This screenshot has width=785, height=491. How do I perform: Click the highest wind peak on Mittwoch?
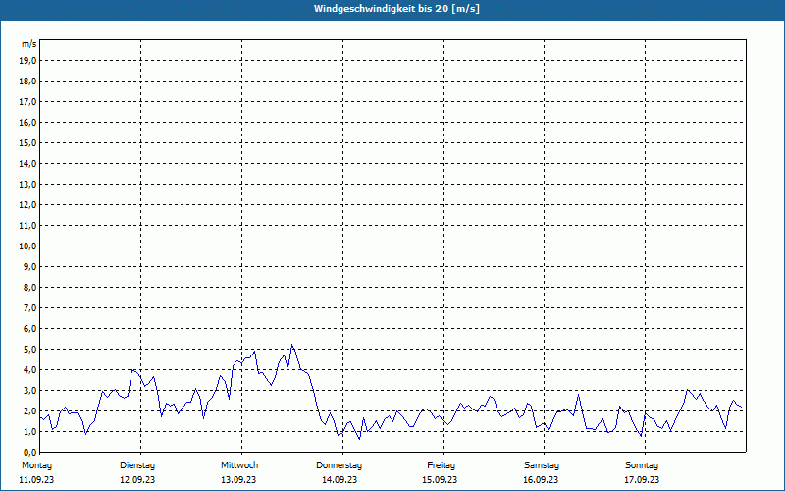[x=291, y=345]
